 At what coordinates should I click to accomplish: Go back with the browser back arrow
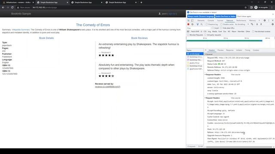(3, 8)
